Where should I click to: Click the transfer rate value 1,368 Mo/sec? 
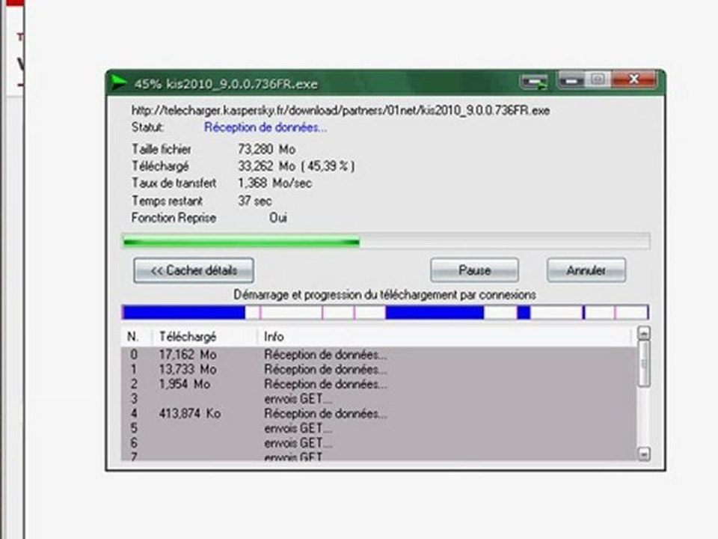[x=274, y=183]
